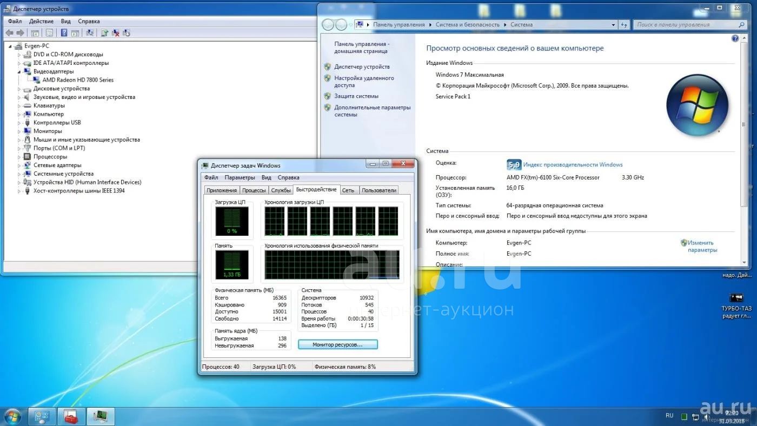Click the update driver software toolbar icon
Image resolution: width=757 pixels, height=426 pixels.
[x=104, y=33]
